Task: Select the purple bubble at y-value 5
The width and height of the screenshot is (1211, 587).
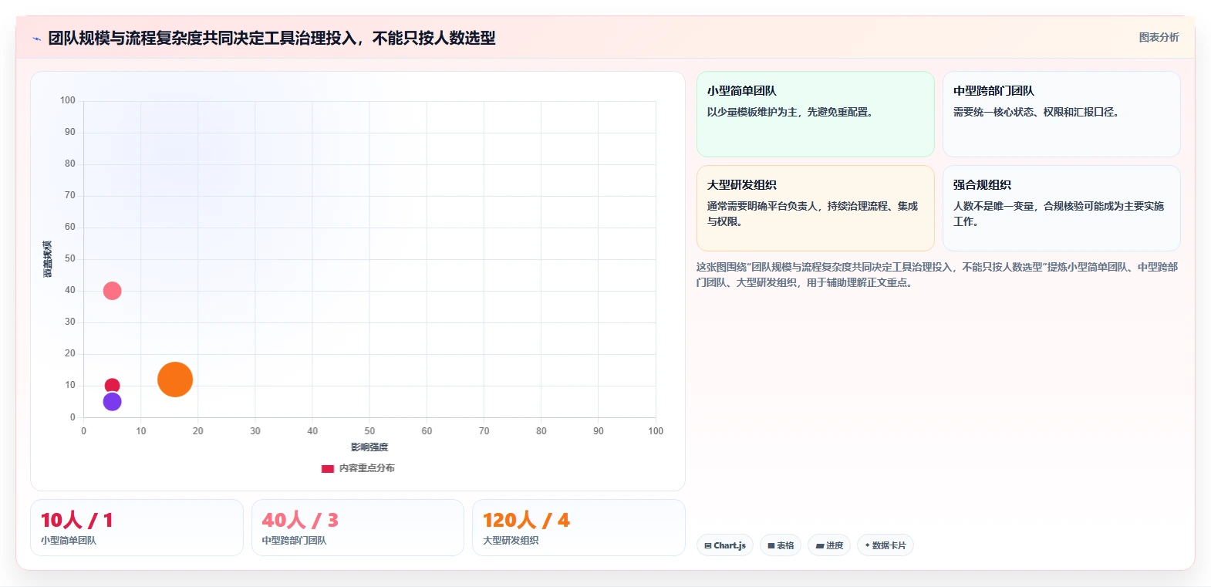Action: tap(112, 402)
